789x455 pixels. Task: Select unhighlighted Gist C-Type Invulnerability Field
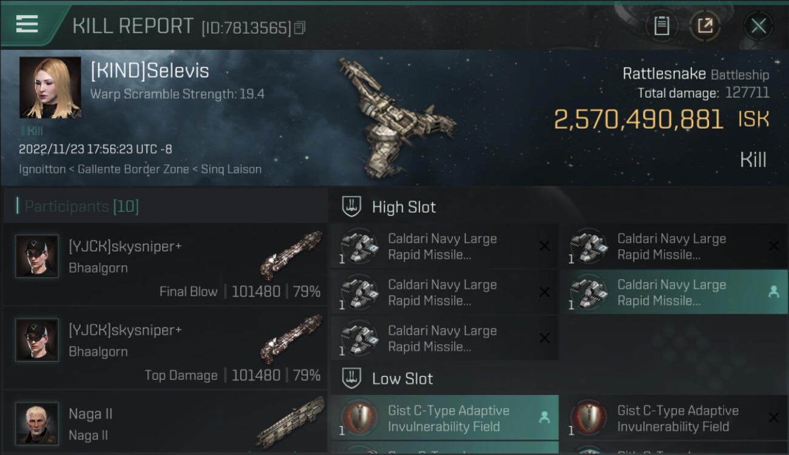pos(674,418)
